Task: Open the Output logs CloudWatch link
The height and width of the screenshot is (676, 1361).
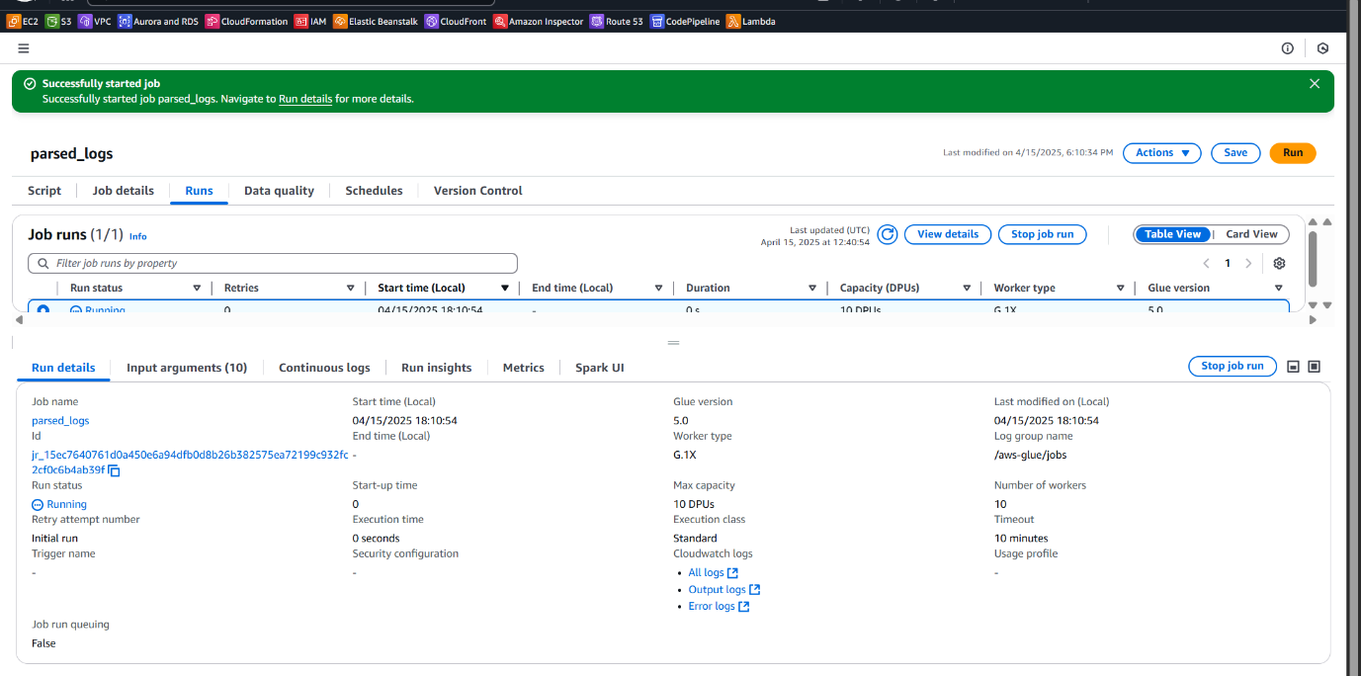Action: 723,590
